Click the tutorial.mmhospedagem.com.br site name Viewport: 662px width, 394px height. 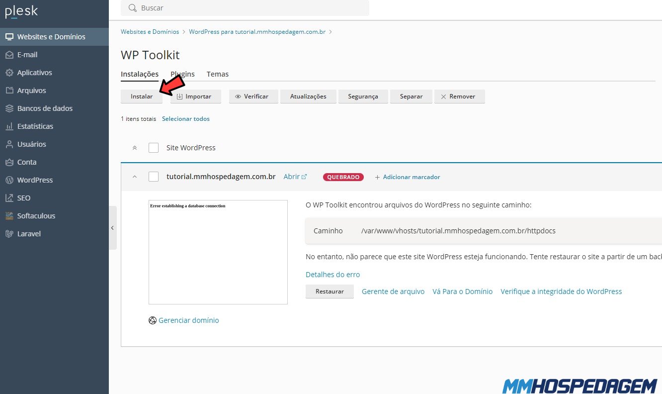tap(221, 177)
